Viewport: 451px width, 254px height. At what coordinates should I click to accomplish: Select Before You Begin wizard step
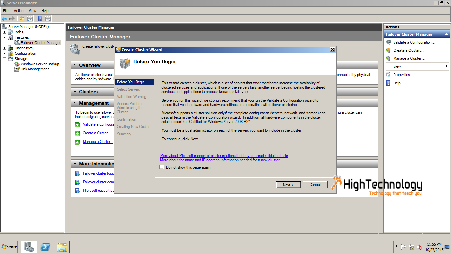(x=135, y=82)
